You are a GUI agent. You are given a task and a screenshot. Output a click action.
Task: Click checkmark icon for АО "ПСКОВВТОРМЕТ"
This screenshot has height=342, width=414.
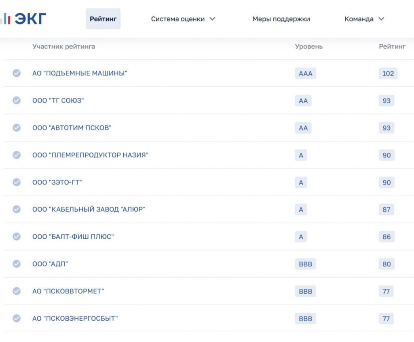coord(17,291)
